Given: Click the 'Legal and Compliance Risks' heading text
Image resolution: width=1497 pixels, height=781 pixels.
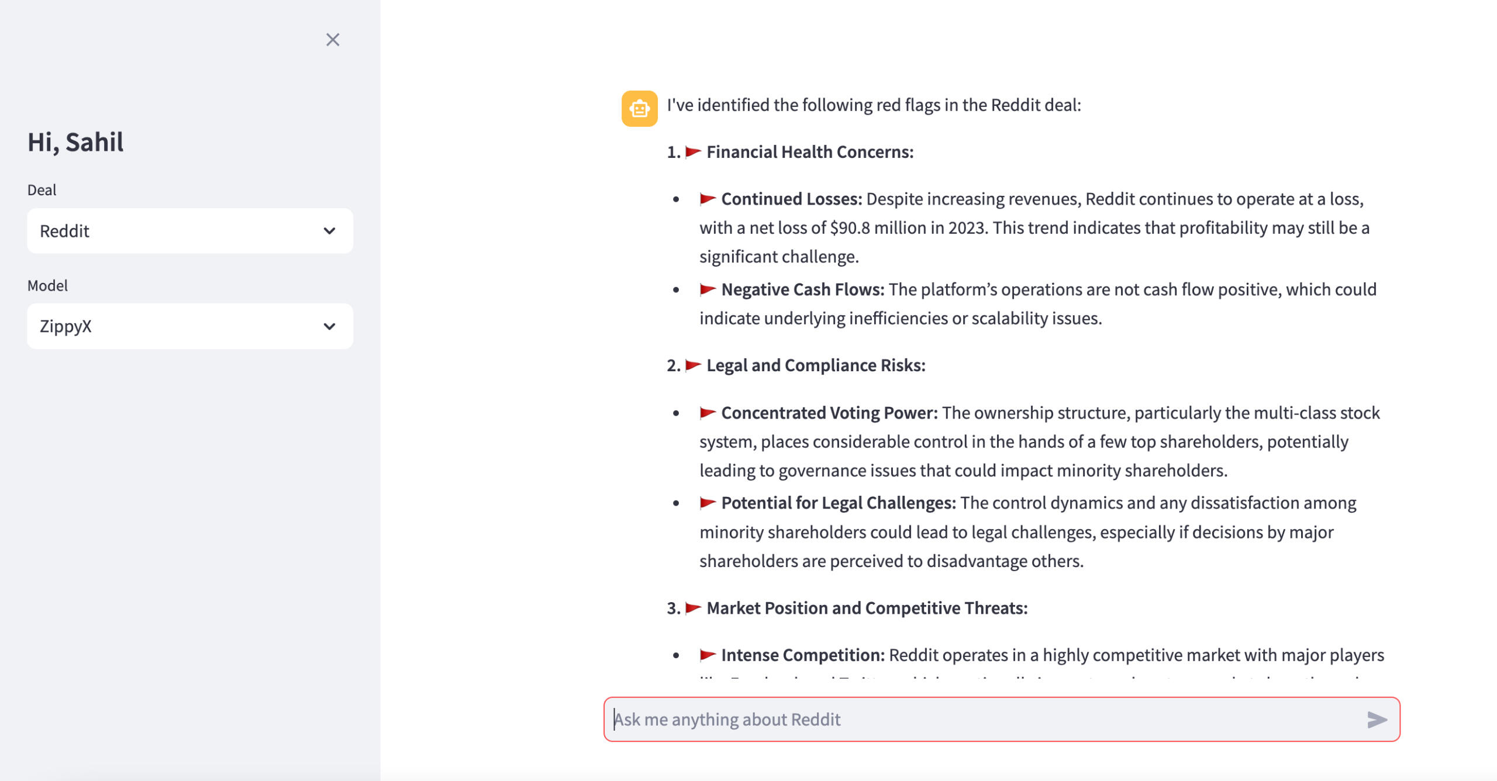Looking at the screenshot, I should pos(816,365).
